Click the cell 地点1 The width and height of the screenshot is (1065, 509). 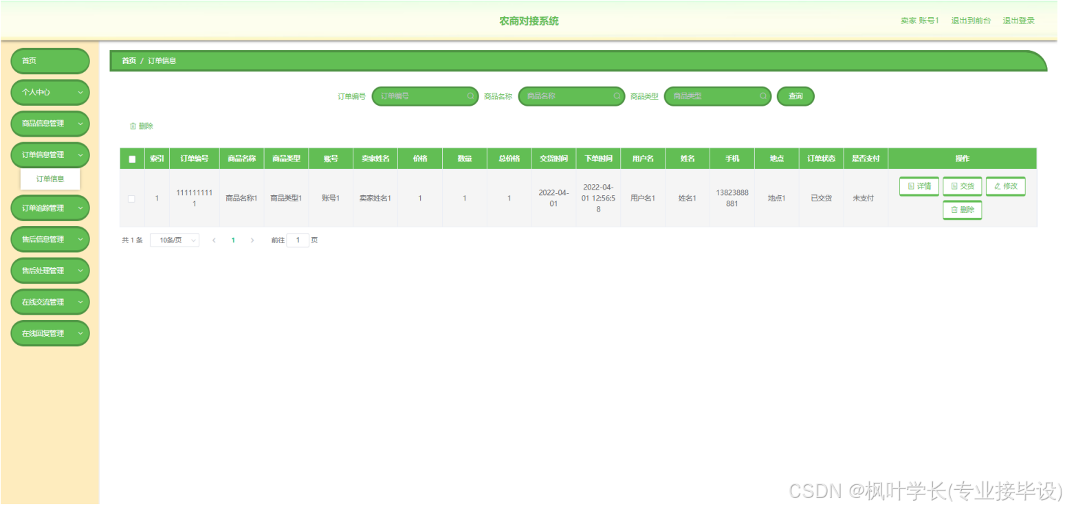click(x=777, y=199)
